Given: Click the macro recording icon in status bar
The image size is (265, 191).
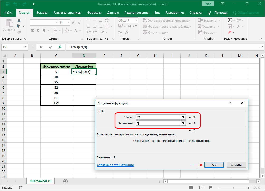Looking at the screenshot, I should pyautogui.click(x=21, y=188).
